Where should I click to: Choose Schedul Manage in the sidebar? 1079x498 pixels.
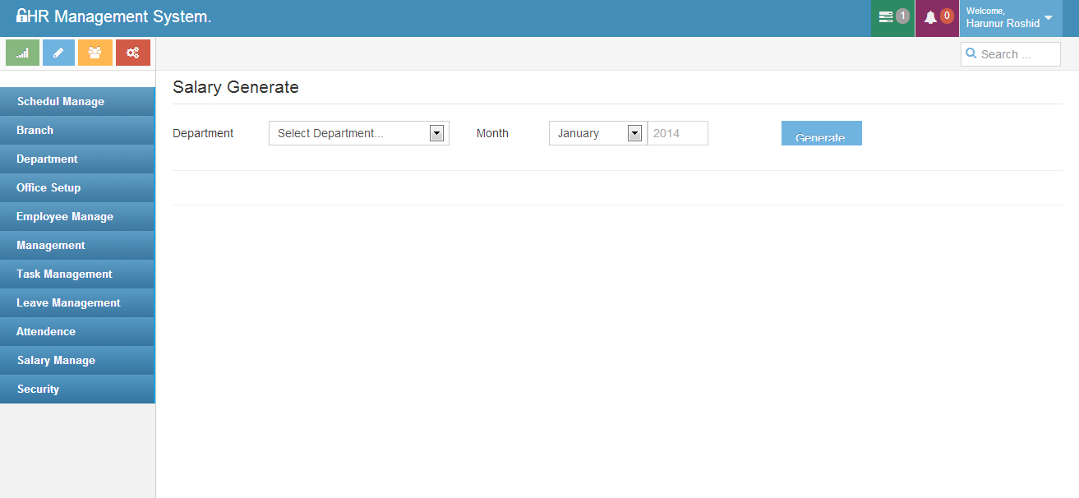[x=61, y=101]
